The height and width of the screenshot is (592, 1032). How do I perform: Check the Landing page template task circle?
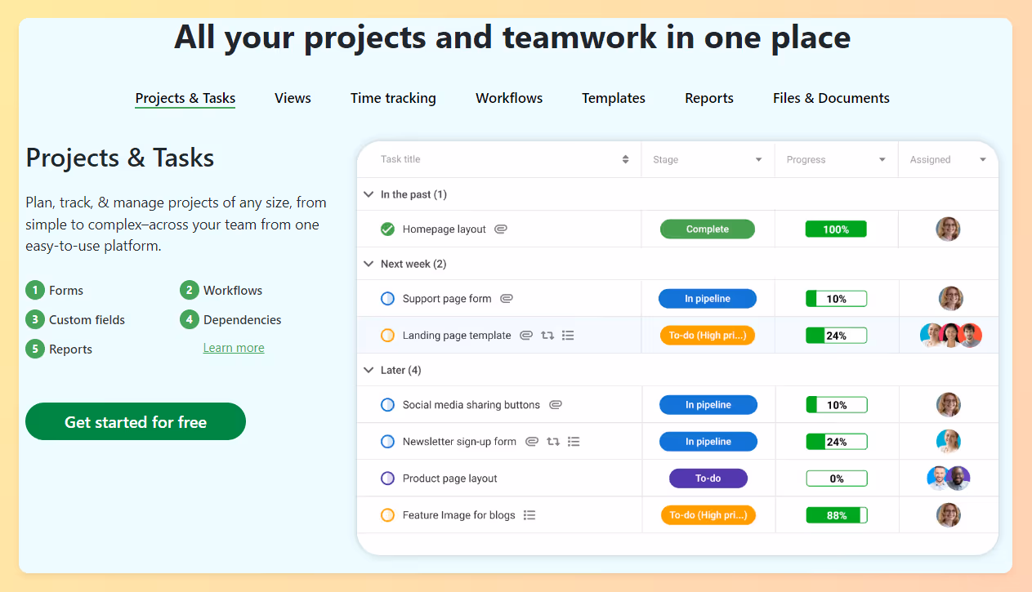pos(388,336)
